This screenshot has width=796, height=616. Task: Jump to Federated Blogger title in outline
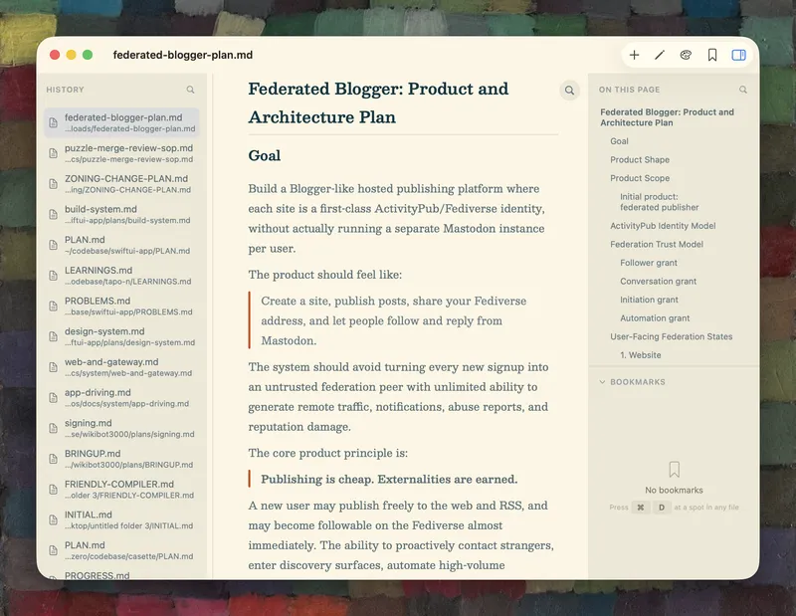coord(667,117)
